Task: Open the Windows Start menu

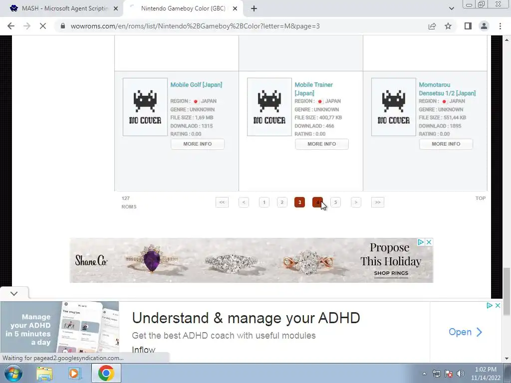Action: coord(13,373)
